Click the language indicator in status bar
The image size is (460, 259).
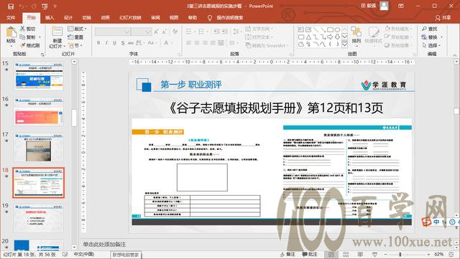pos(83,254)
